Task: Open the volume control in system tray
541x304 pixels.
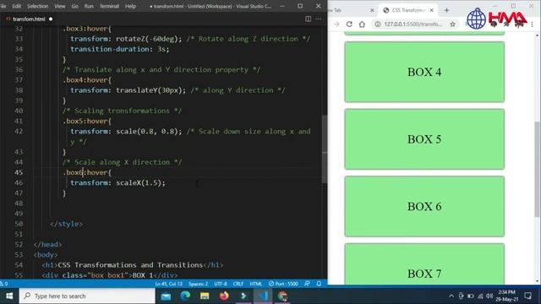Action: point(489,296)
